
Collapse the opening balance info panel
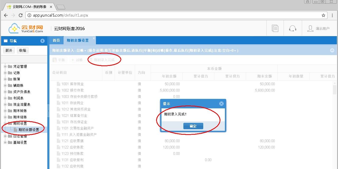(332, 50)
